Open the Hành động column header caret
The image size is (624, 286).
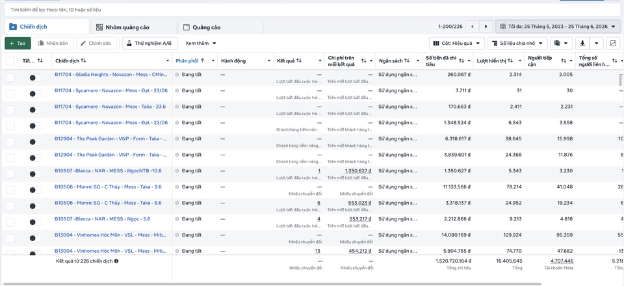(268, 61)
